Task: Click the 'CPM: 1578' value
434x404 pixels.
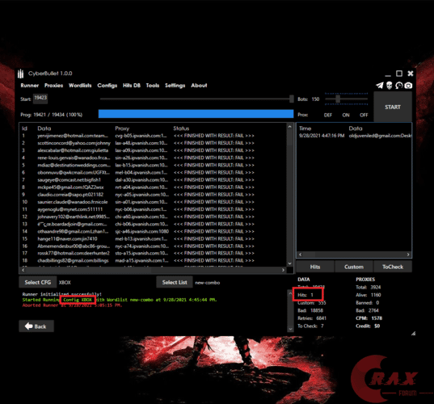Action: (x=369, y=318)
